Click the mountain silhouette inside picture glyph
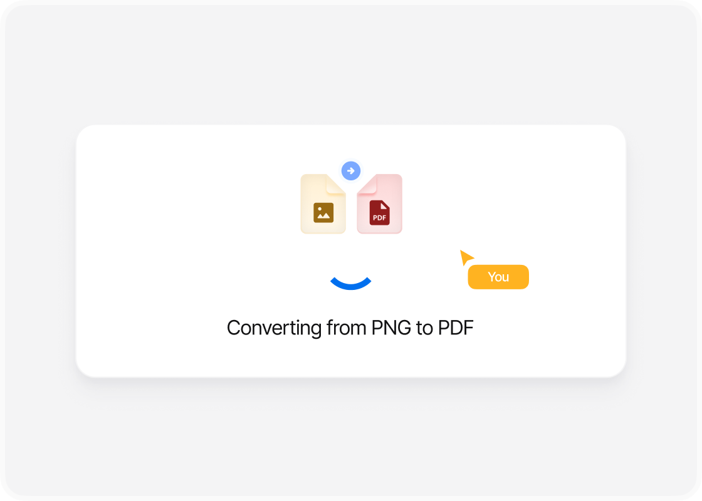Screen dimensions: 702x501 323,217
